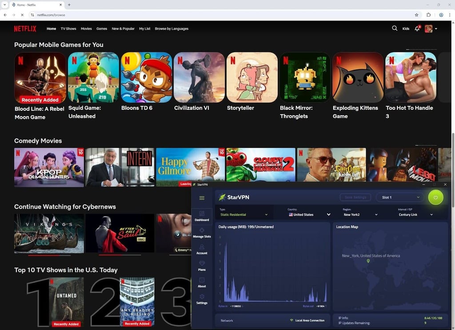Expand the profile menu caret
Viewport: 455px width, 330px height.
[436, 29]
